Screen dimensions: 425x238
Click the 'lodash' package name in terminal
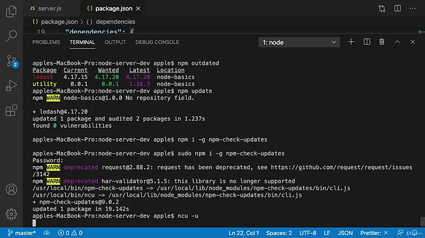[43, 77]
